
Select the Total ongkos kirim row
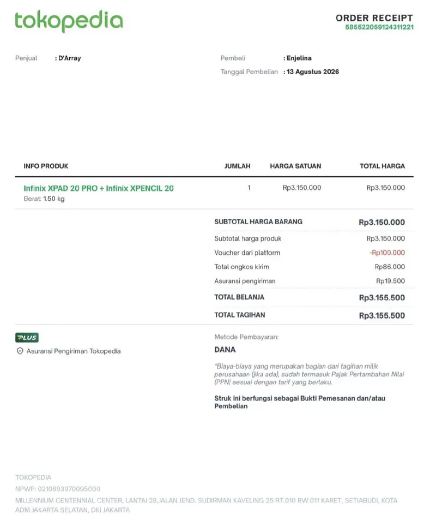[x=310, y=267]
